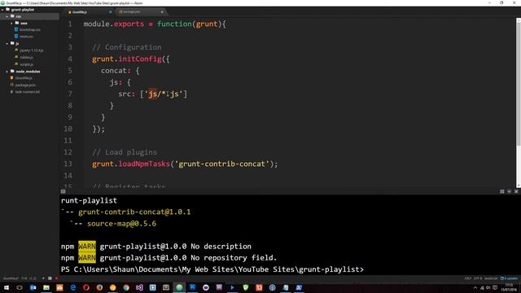Launch Opera browser from the taskbar

[86, 287]
